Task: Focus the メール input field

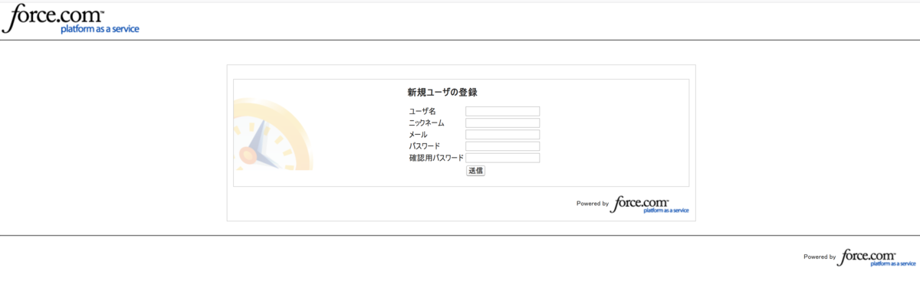Action: click(503, 135)
